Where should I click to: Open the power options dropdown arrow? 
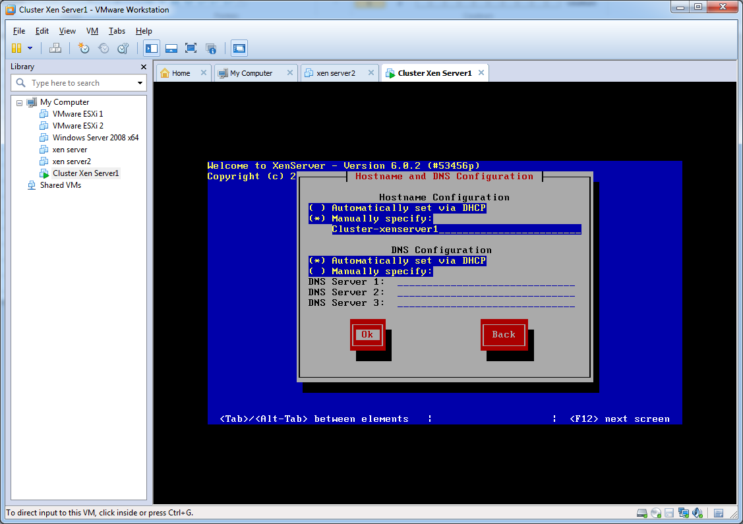(30, 48)
